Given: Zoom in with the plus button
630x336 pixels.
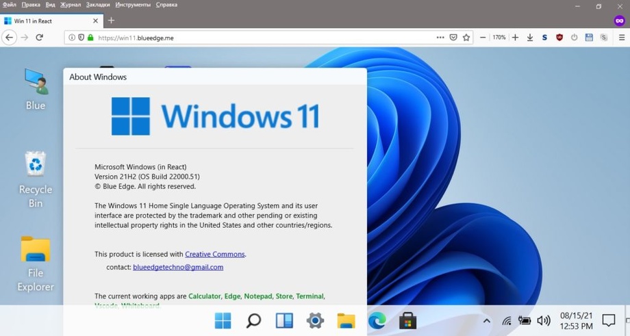Looking at the screenshot, I should [515, 38].
